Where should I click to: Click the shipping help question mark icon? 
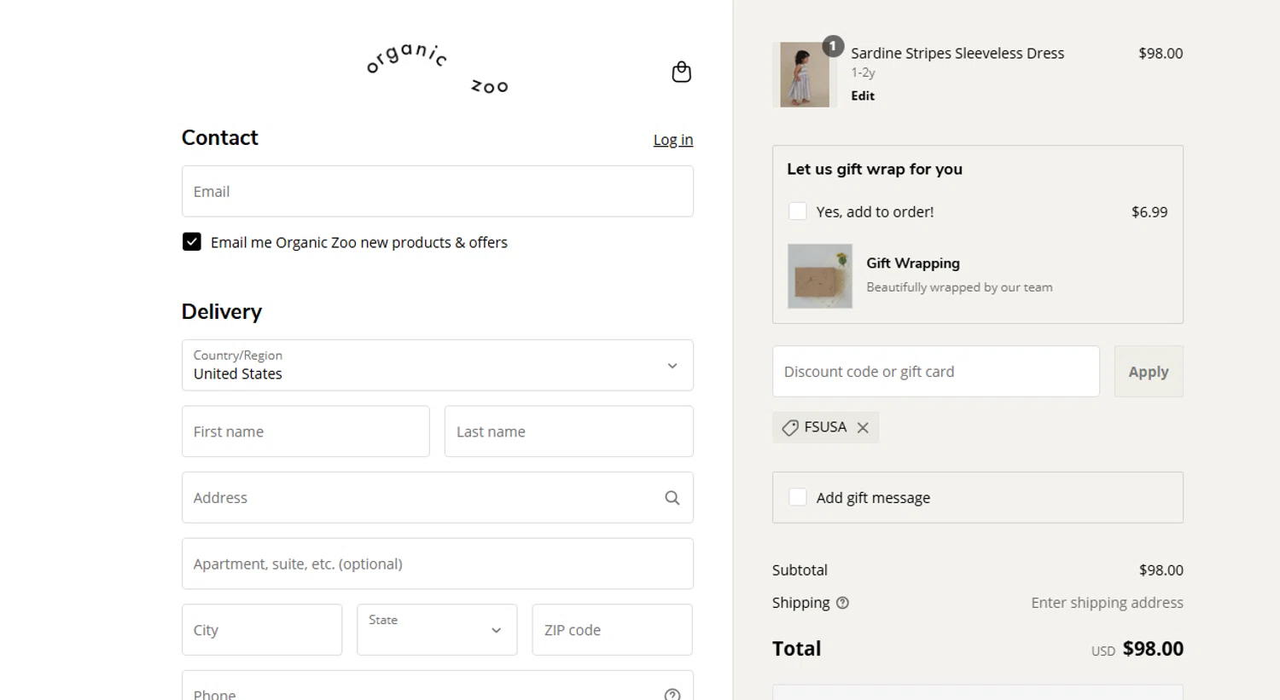point(842,603)
